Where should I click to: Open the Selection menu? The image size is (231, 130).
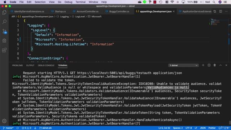click(40, 2)
